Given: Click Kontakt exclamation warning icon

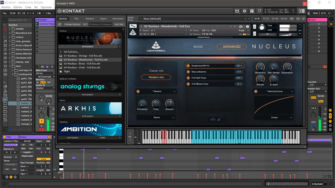Looking at the screenshot, I should coord(293,11).
